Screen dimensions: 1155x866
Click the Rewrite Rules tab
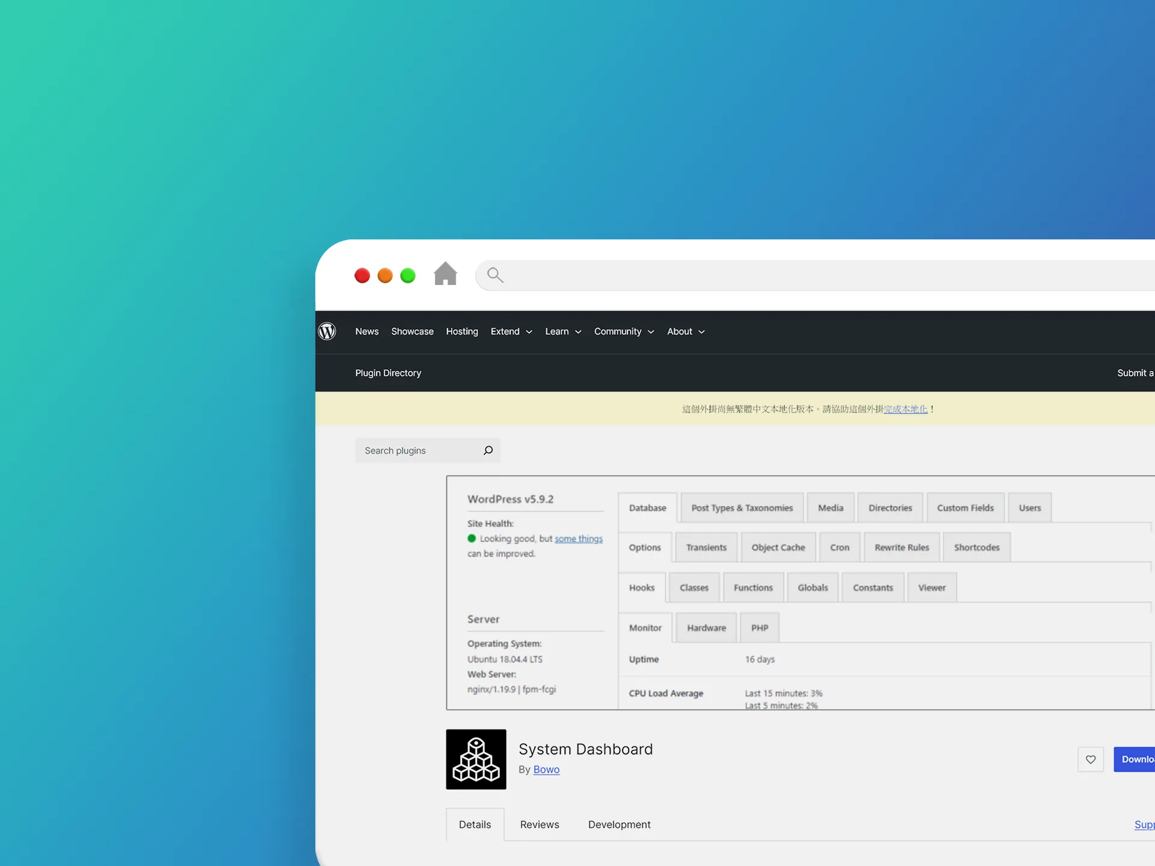coord(902,548)
